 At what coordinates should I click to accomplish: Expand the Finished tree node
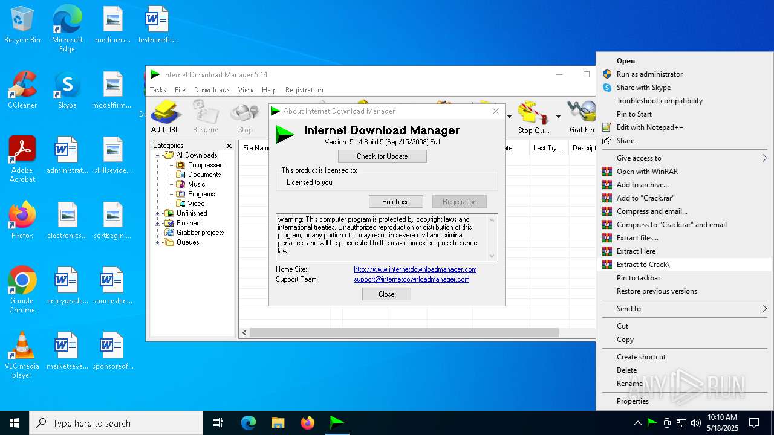(158, 223)
